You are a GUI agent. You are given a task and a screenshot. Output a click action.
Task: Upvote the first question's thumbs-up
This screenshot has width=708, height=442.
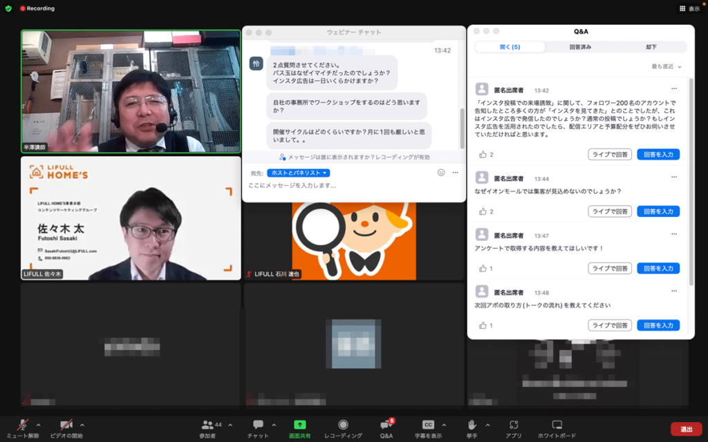pyautogui.click(x=483, y=154)
